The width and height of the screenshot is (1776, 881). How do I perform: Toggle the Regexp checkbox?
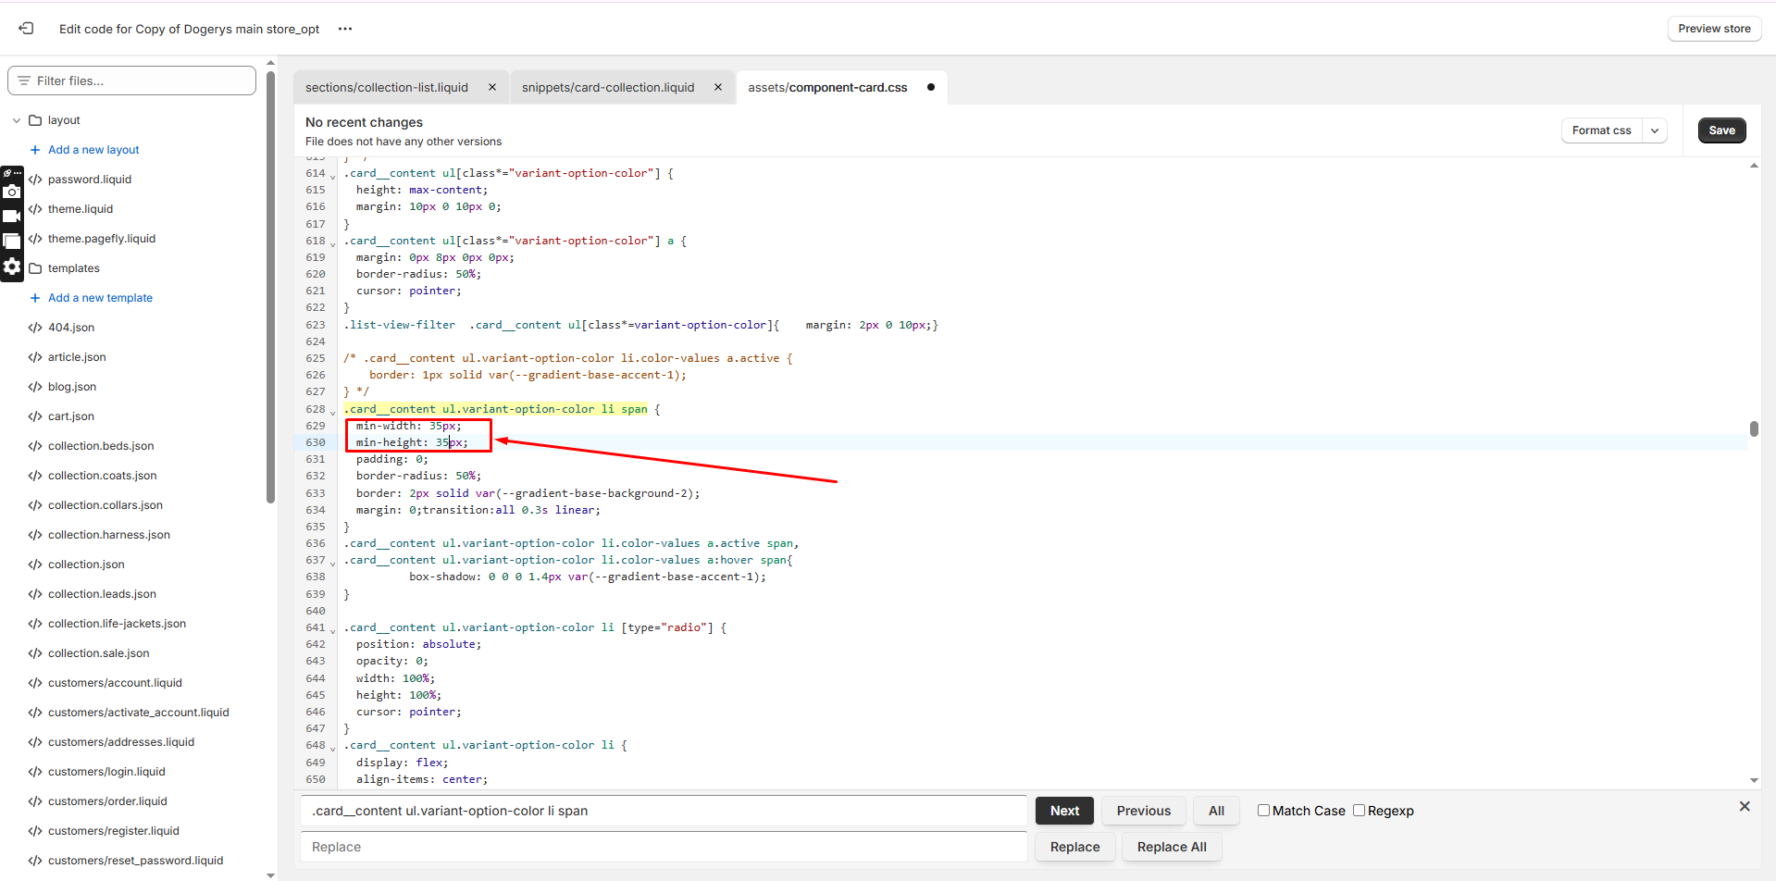[1359, 811]
